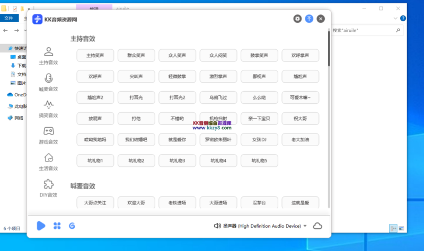This screenshot has height=251, width=424.
Task: Select the DIY音效 puzzle category
Action: point(48,188)
